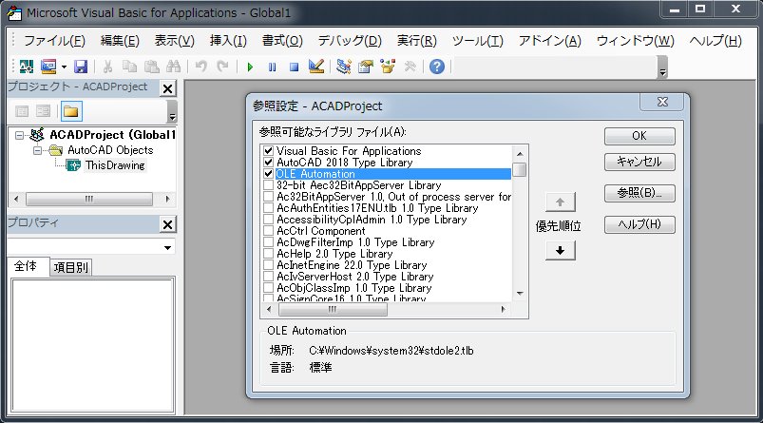Uncheck AutoCAD 2018 Type Library
This screenshot has width=763, height=423.
coord(268,163)
